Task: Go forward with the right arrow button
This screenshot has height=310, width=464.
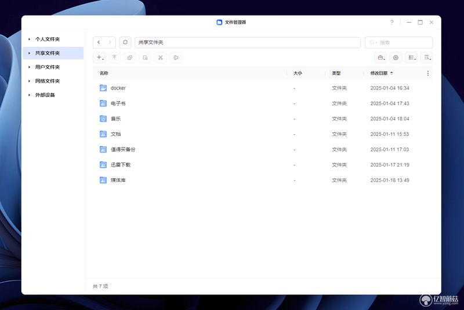Action: [110, 42]
